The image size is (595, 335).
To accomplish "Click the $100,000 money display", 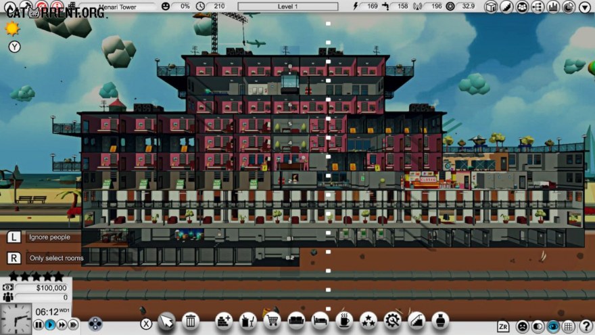I will click(x=42, y=288).
